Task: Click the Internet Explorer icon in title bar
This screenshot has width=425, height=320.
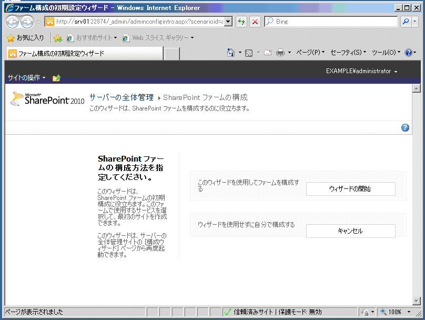Action: (9, 8)
